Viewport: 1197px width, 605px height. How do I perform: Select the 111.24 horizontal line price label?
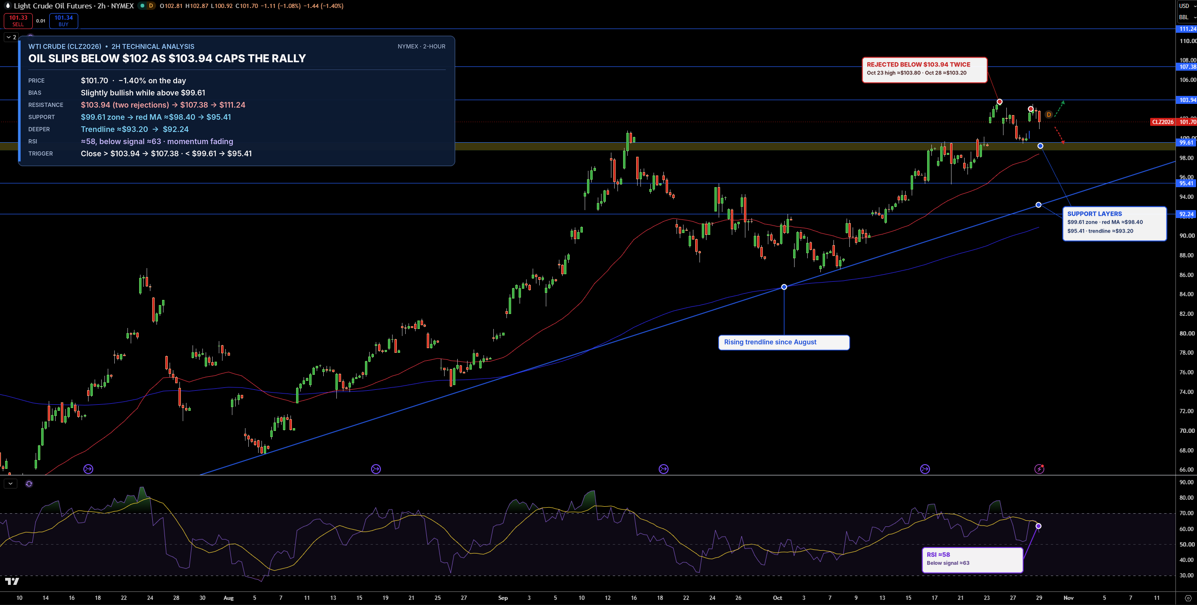coord(1187,29)
